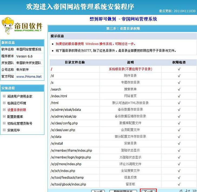The height and width of the screenshot is (192, 197).
Task: Click the 部分配置文件存放目录 description
Action: point(131,137)
